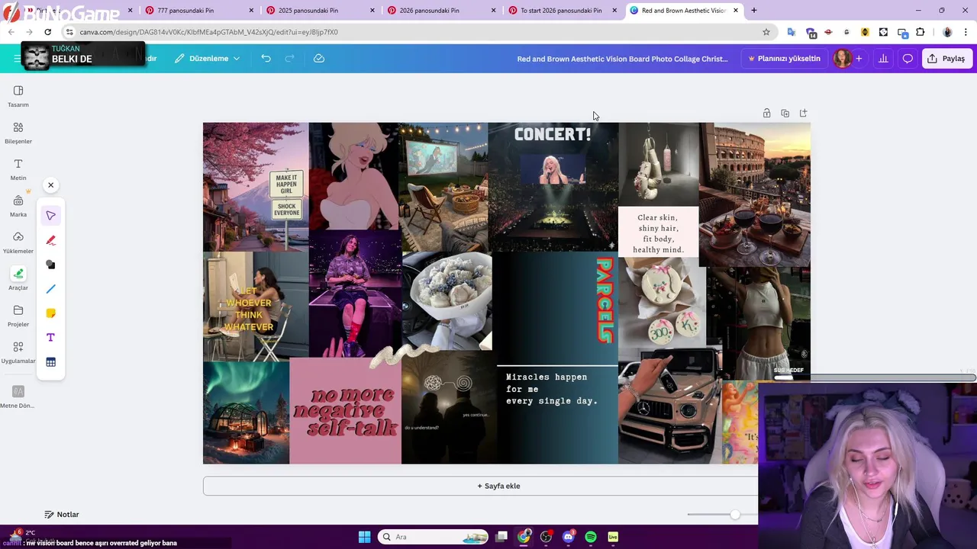Select the shapes tool in palette
The image size is (977, 549).
(x=50, y=265)
